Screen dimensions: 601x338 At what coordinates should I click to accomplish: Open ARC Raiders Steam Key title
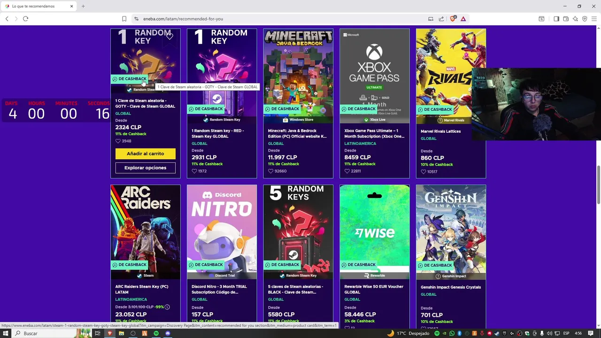click(142, 289)
